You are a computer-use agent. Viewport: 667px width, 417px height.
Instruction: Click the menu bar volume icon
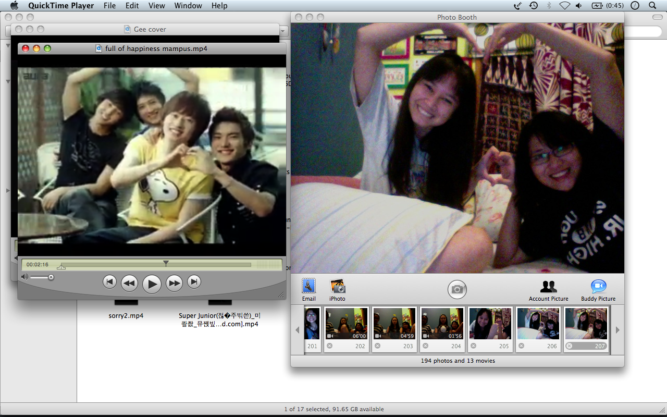click(x=579, y=6)
